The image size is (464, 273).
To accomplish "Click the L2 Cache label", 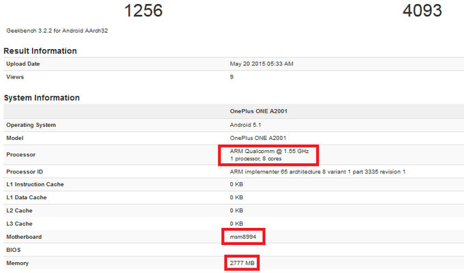I will (20, 210).
